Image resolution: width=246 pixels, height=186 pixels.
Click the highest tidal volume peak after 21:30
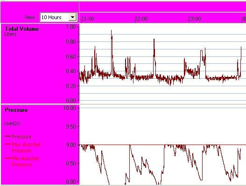coord(112,30)
